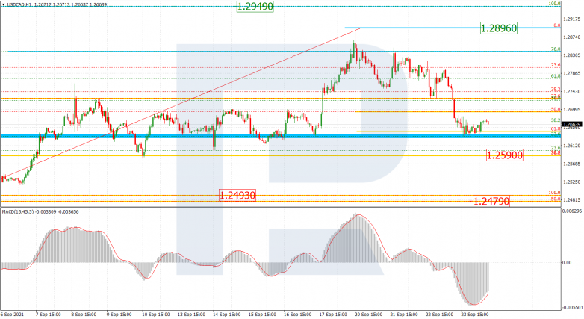The height and width of the screenshot is (319, 584).
Task: Click the green 1.29490 price label
Action: 255,6
